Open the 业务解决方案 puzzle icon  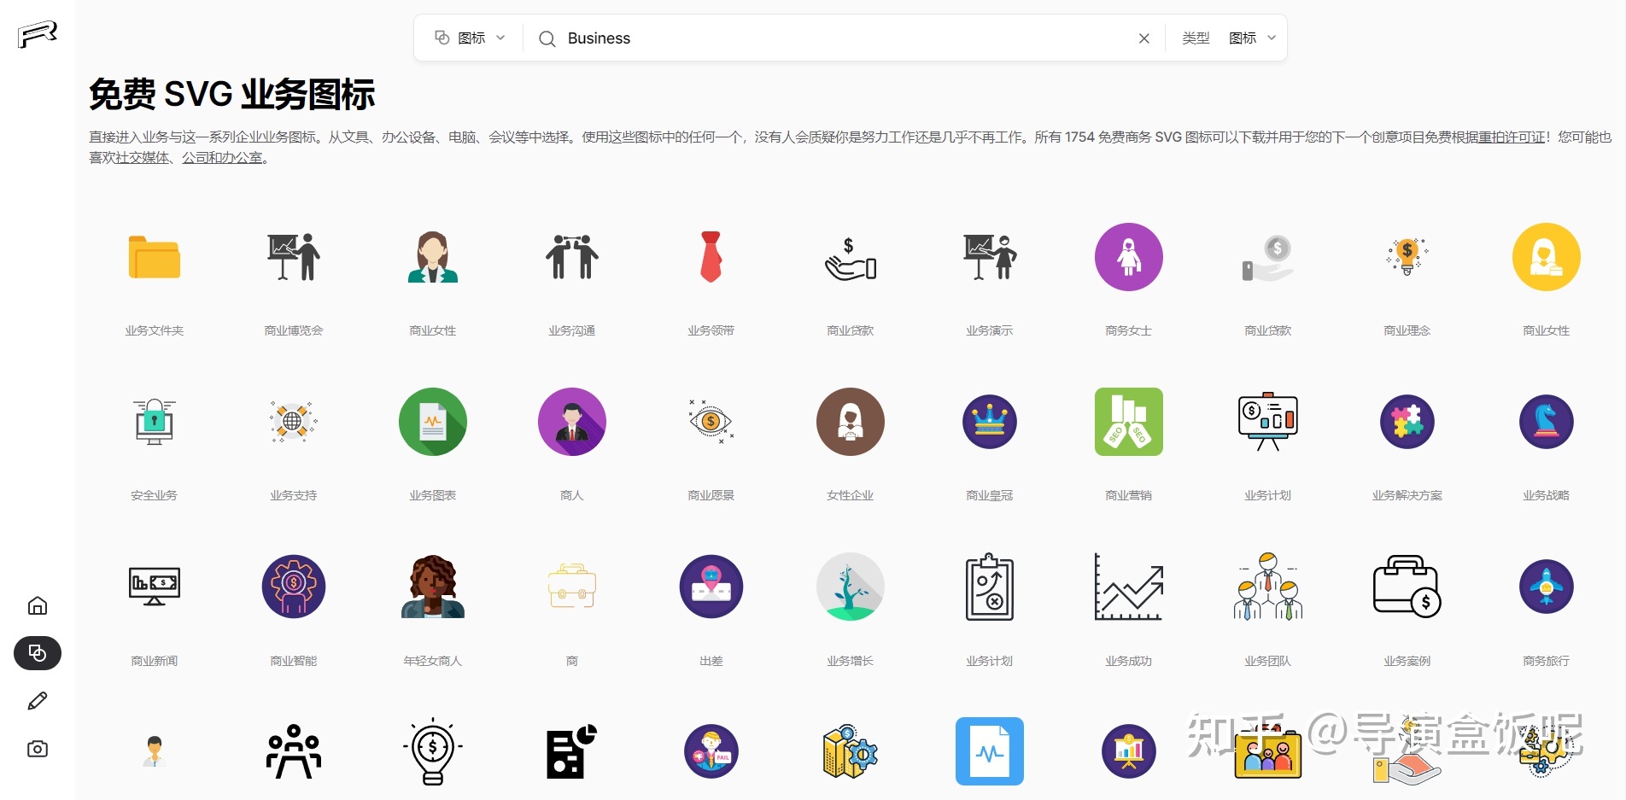coord(1407,422)
